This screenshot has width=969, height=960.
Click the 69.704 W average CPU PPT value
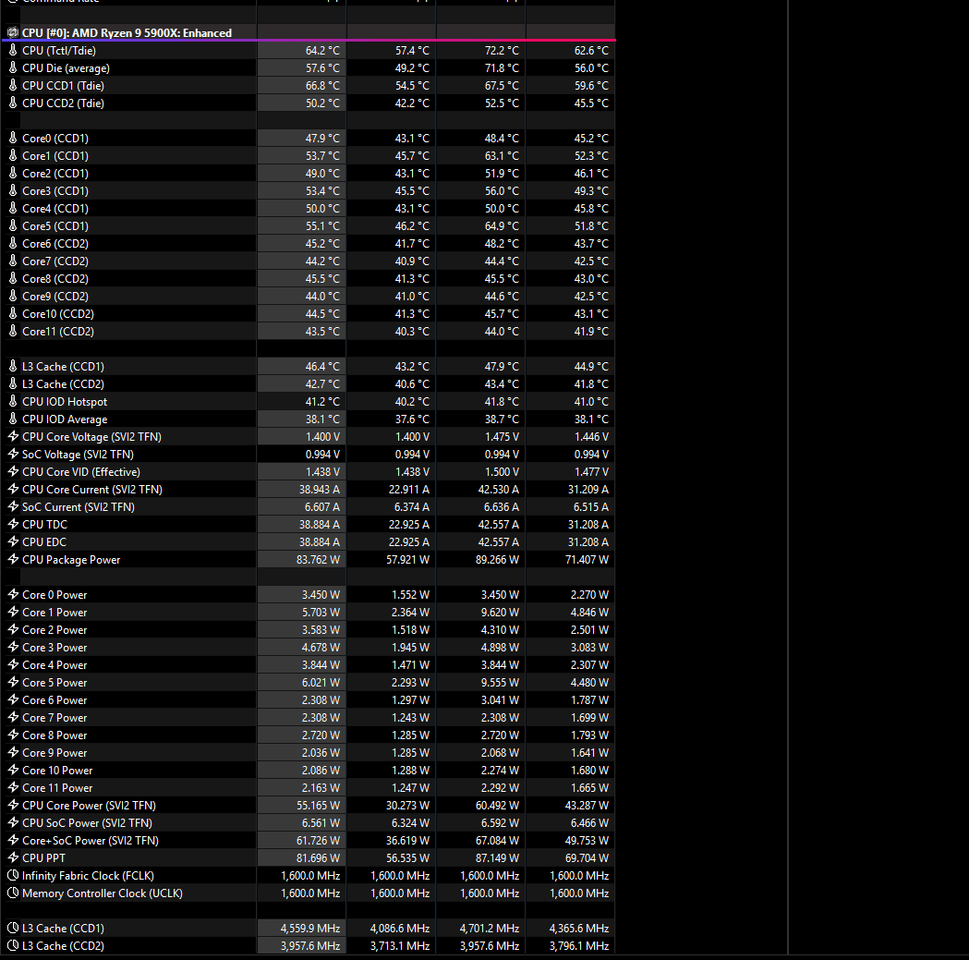click(x=587, y=858)
